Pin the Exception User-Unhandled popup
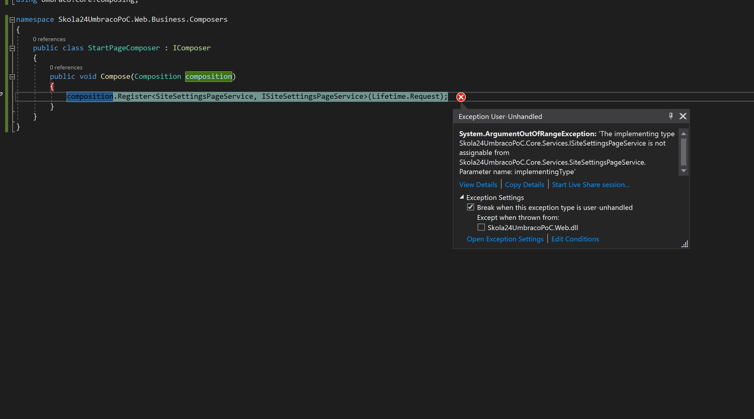The width and height of the screenshot is (754, 419). click(x=670, y=116)
